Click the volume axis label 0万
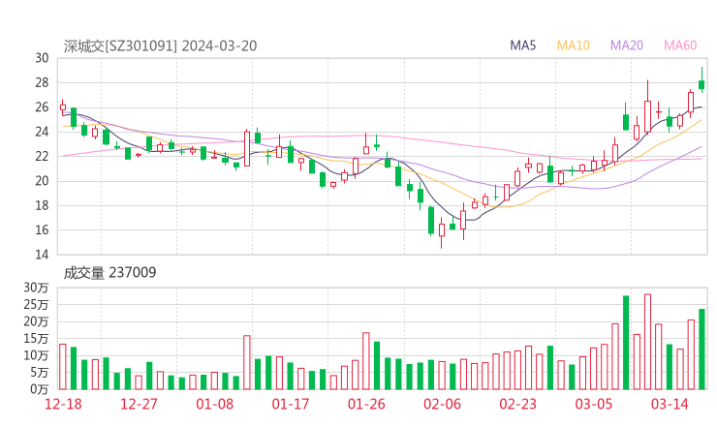The width and height of the screenshot is (717, 426). (x=40, y=389)
